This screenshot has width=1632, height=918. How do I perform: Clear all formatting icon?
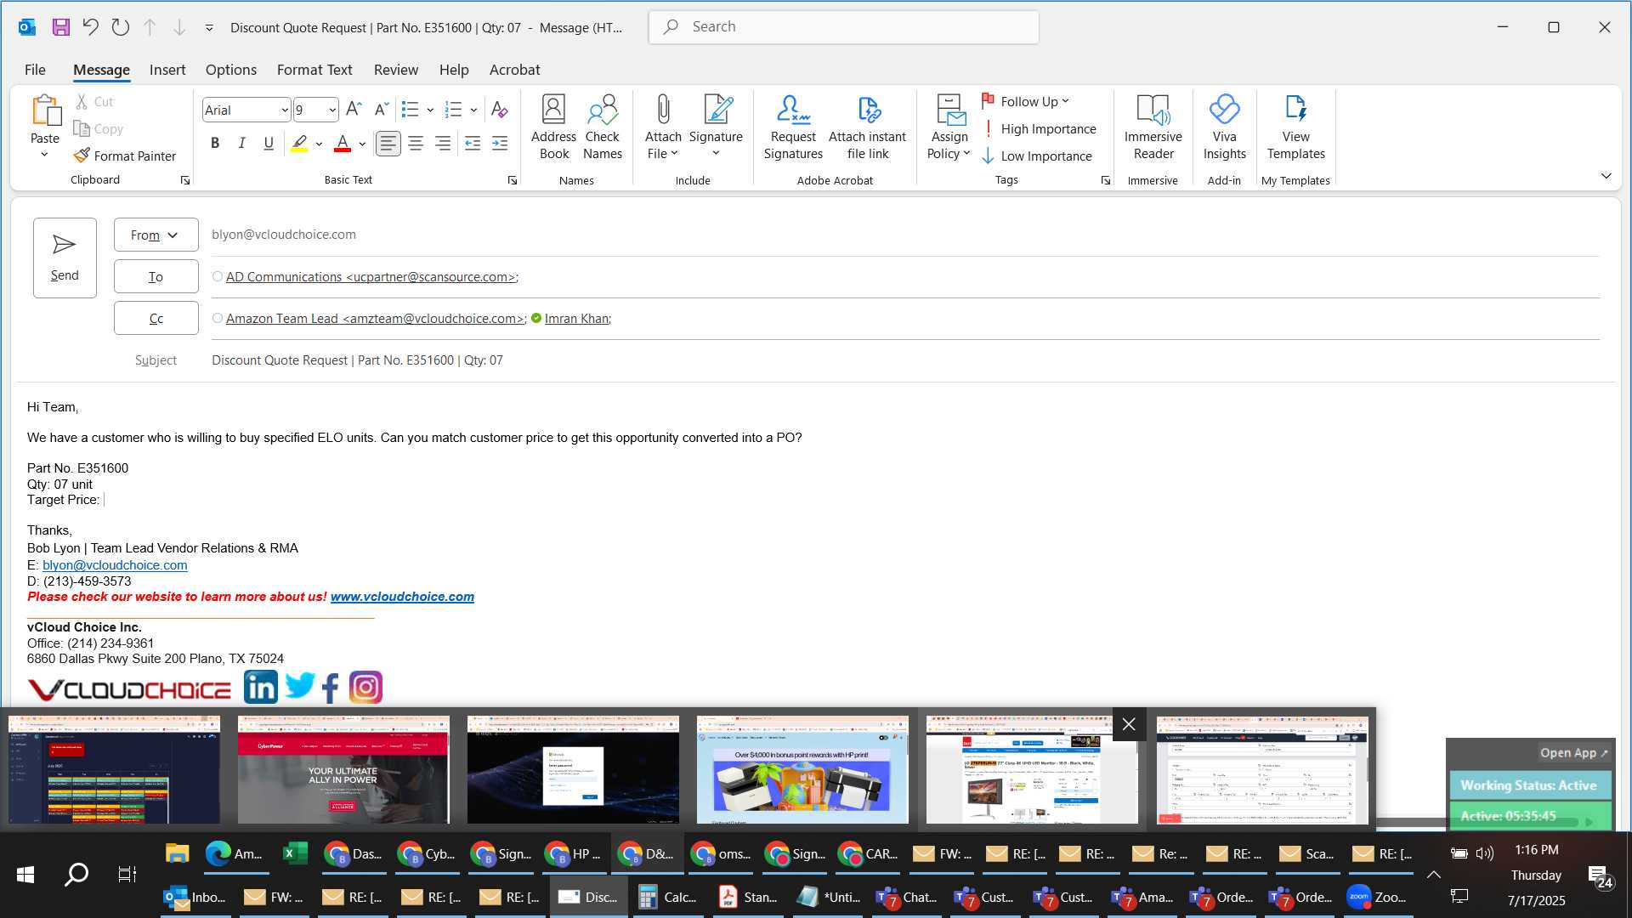[500, 110]
